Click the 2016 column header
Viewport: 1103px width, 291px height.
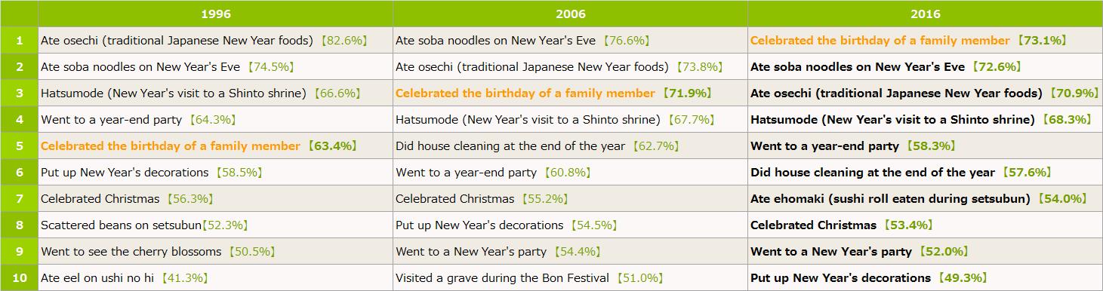click(x=925, y=14)
